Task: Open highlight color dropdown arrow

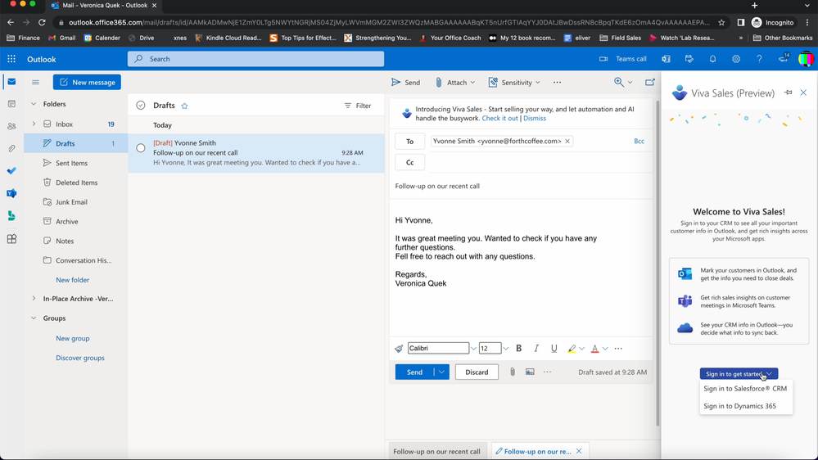Action: point(581,349)
